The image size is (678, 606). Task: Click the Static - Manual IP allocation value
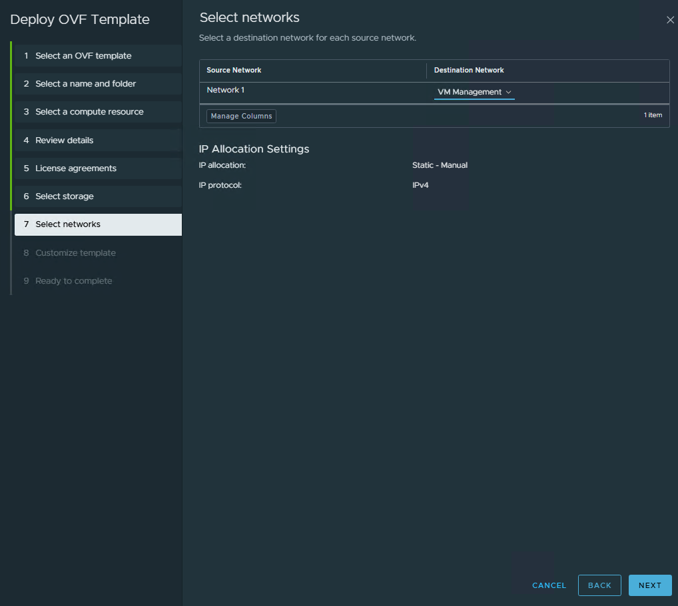click(x=440, y=165)
